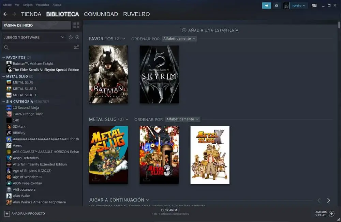Click the Aaero game icon
This screenshot has height=222, width=341.
(x=9, y=145)
